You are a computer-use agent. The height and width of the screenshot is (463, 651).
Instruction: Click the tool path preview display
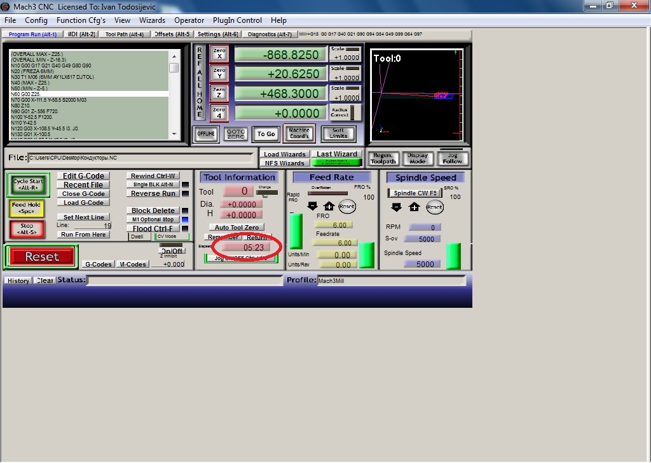pos(417,95)
